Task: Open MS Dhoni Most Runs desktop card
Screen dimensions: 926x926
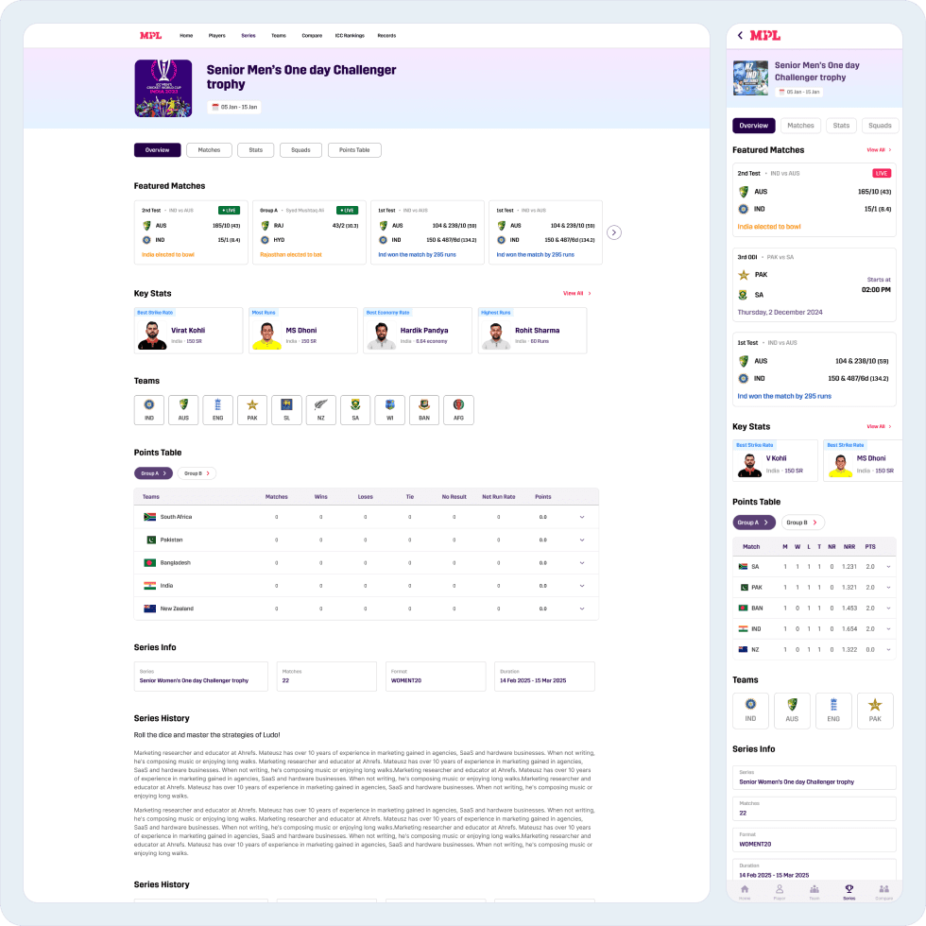Action: (303, 331)
